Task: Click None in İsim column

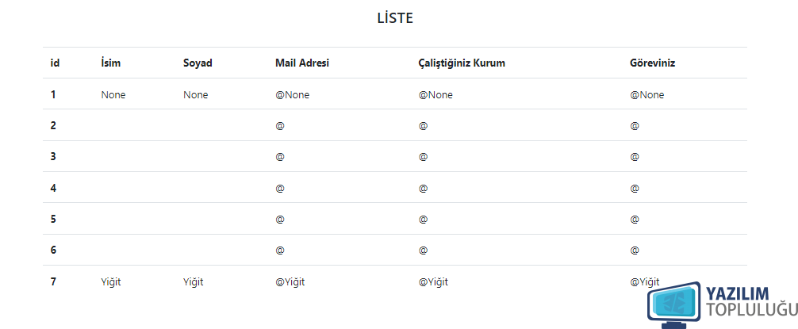Action: pos(113,94)
